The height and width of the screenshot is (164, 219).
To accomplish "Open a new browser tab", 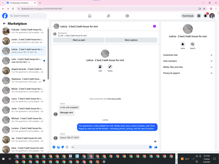I will click(x=40, y=3).
